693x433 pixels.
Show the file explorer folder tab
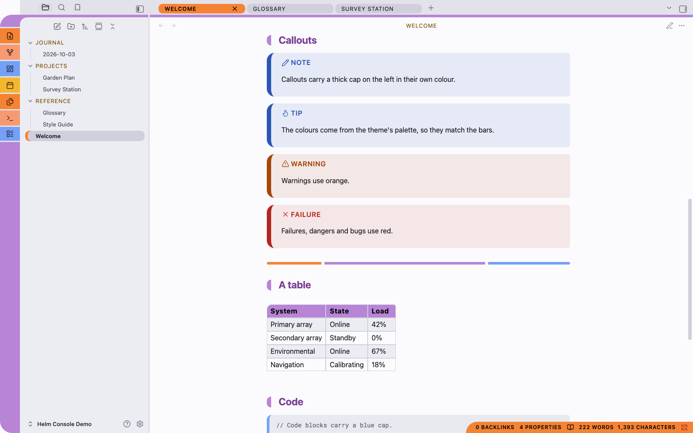point(45,7)
